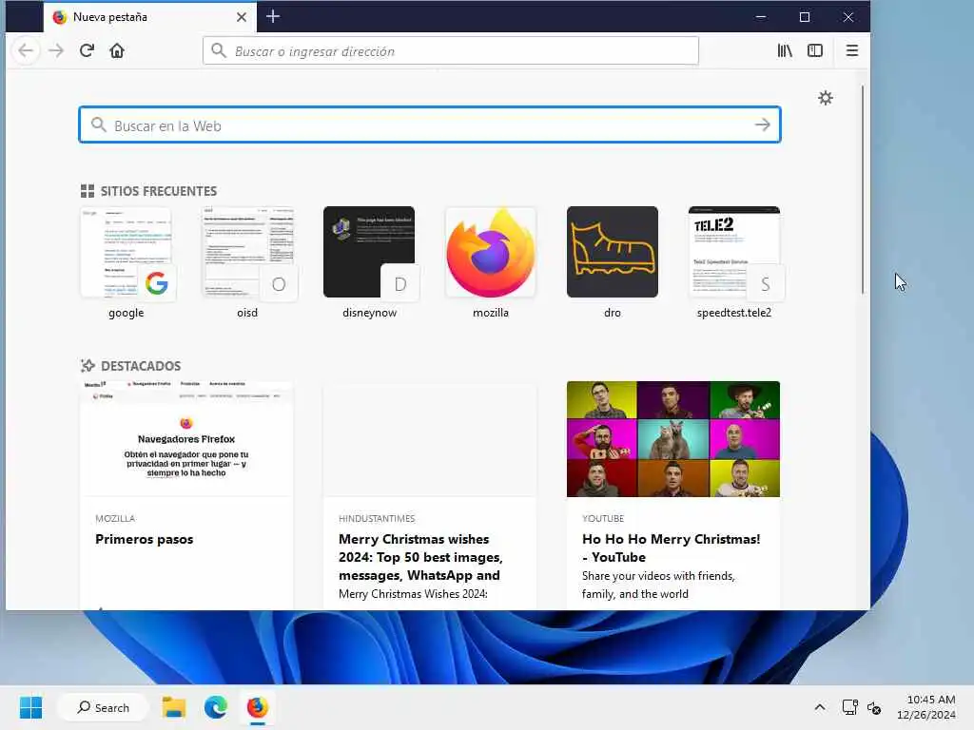This screenshot has width=974, height=730.
Task: Collapse the Destacados section header
Action: click(x=131, y=366)
